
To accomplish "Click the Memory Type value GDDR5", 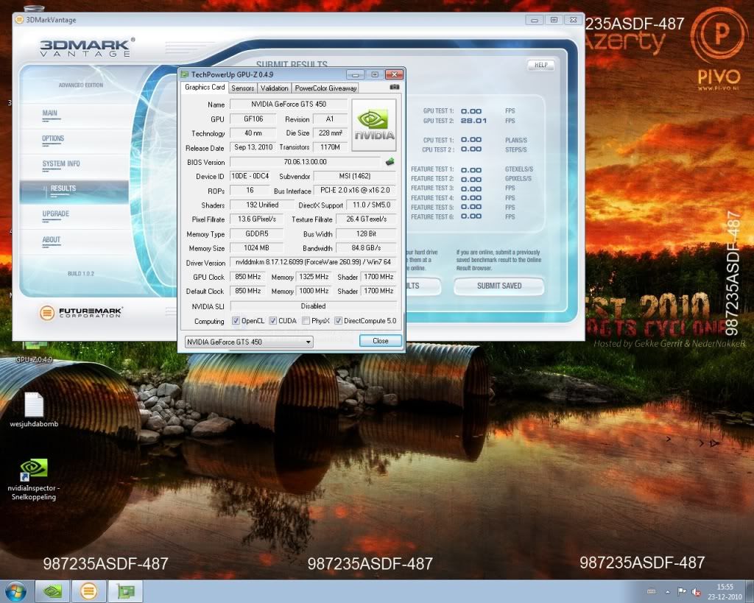I will pyautogui.click(x=256, y=233).
